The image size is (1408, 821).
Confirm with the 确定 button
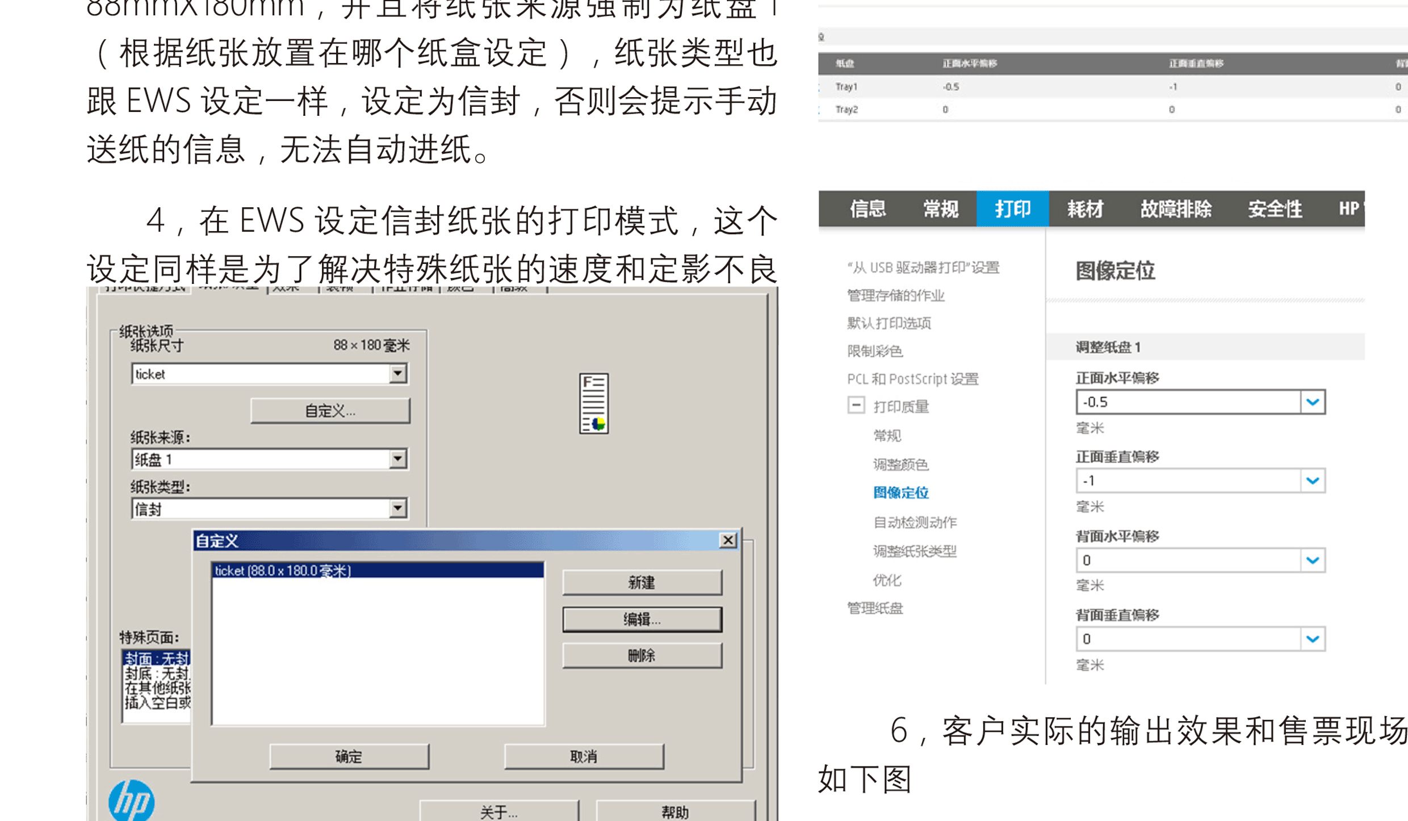point(349,756)
